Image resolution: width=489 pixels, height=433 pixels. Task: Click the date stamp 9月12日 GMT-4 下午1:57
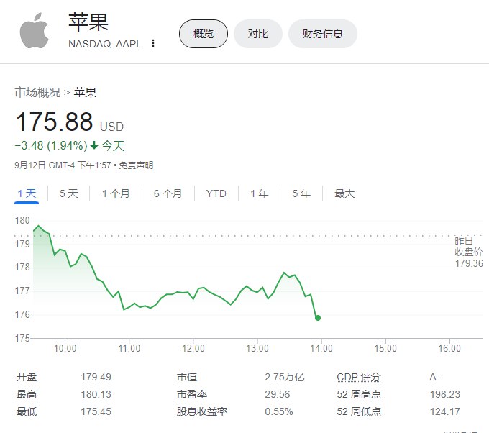(63, 165)
